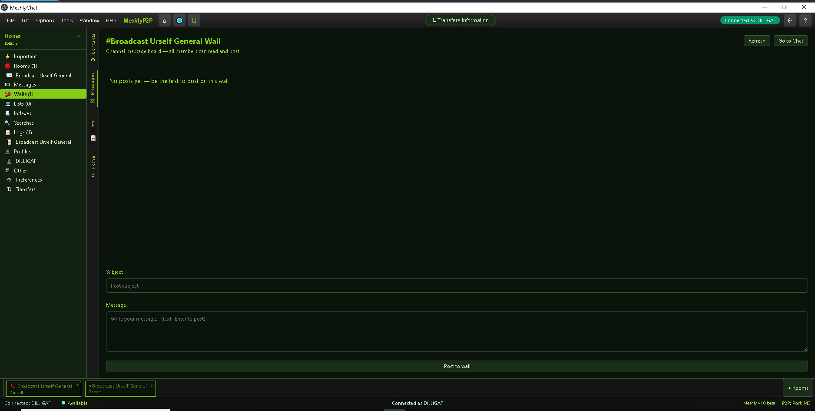Screen dimensions: 815x411
Task: Click 'Meshly v1.0 beta' status text
Action: [x=759, y=403]
